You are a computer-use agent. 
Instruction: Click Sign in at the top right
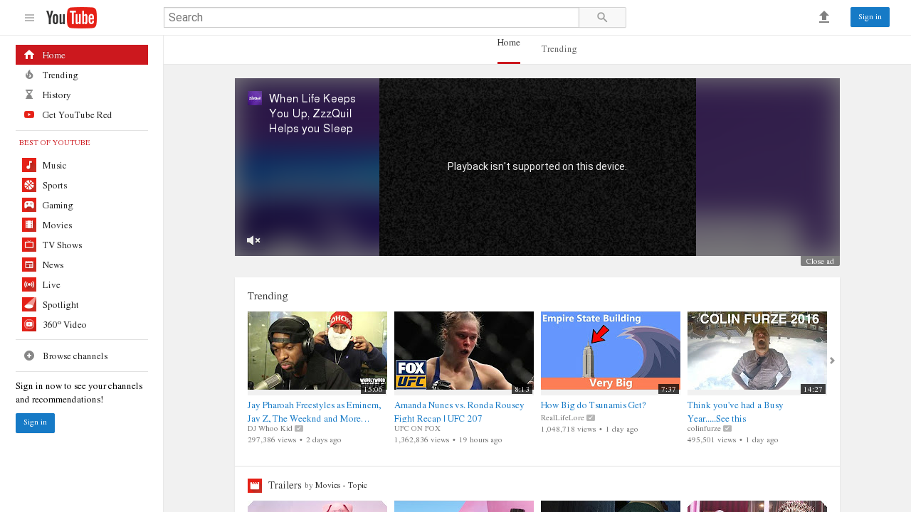click(870, 17)
